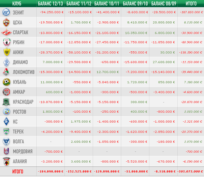
Task: Select the КУБАНЬ club name
Action: click(19, 82)
